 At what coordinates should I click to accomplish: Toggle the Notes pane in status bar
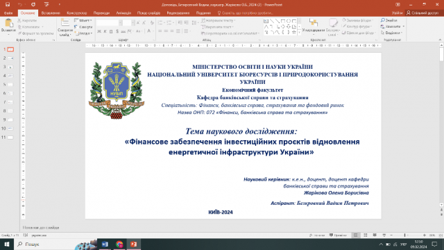pyautogui.click(x=317, y=235)
